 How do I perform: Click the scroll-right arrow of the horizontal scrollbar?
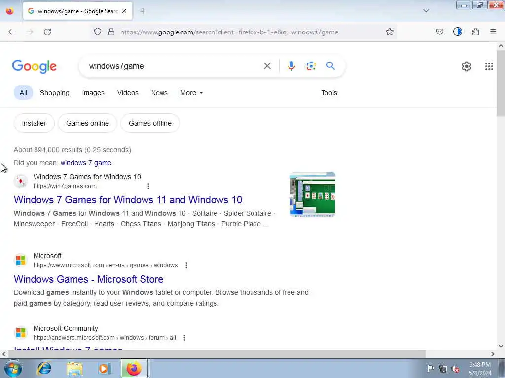coord(493,354)
